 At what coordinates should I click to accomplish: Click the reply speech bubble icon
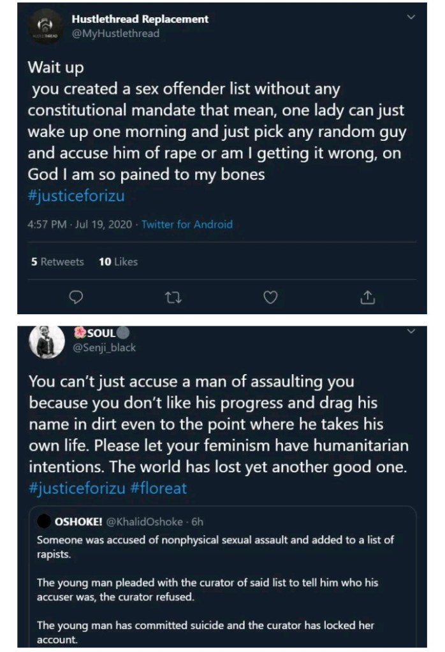tap(77, 297)
